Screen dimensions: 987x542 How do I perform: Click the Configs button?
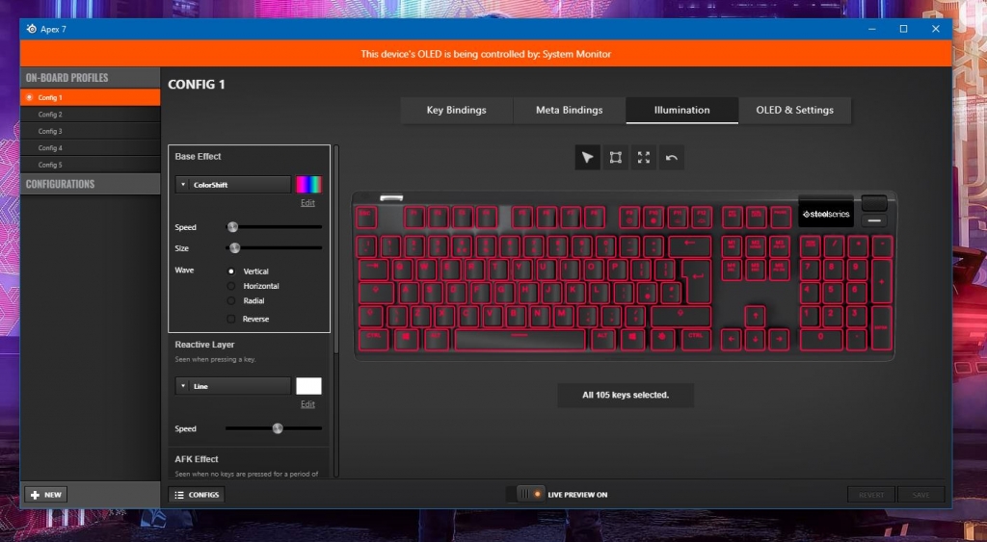(197, 495)
